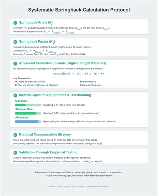158x196 pixels.
Task: Click the Material-Specific Adjustments & Overbending heading
Action: click(55, 95)
